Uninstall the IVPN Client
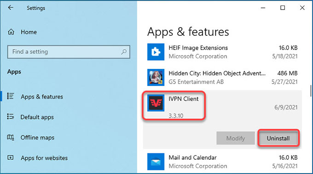This screenshot has height=174, width=313. point(278,138)
